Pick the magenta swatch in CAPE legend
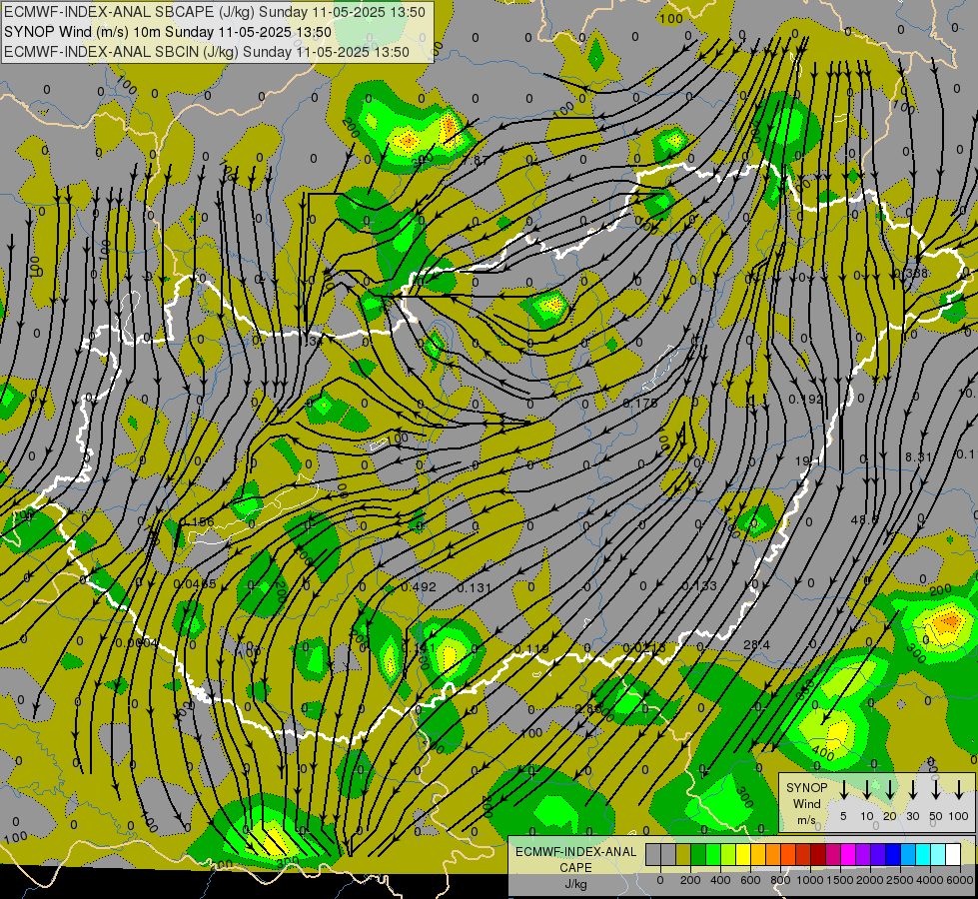 [x=848, y=854]
